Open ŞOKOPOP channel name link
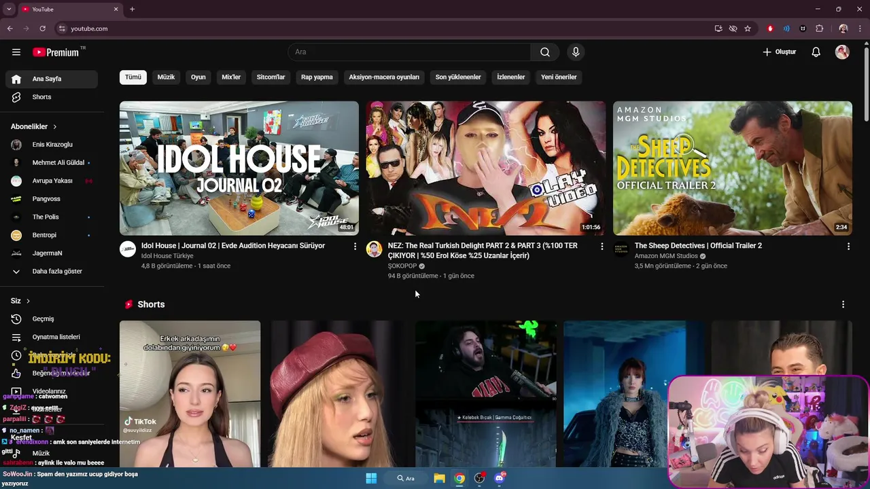 (402, 266)
